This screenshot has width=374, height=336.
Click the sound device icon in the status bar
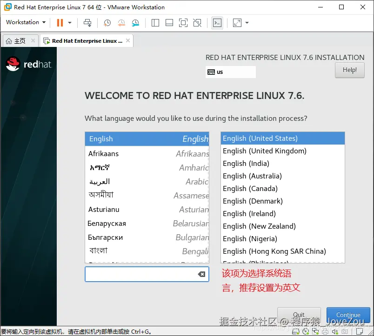(335, 331)
